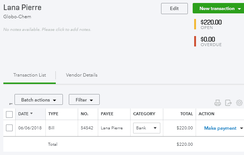The height and width of the screenshot is (155, 244).
Task: Open the Batch actions dropdown
Action: [39, 100]
